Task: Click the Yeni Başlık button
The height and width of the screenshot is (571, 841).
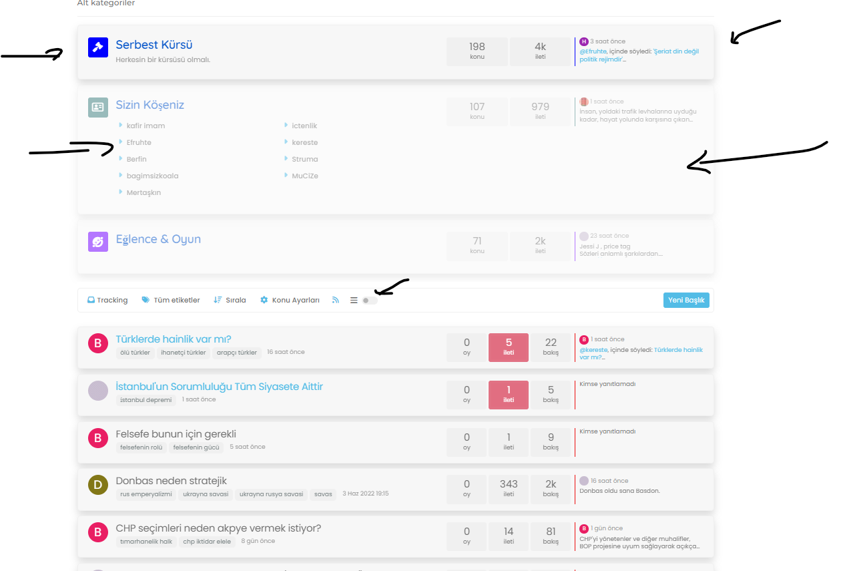Action: point(685,301)
